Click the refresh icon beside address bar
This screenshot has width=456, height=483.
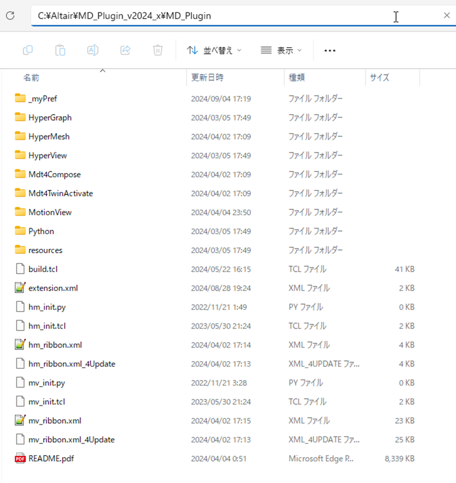pos(10,15)
